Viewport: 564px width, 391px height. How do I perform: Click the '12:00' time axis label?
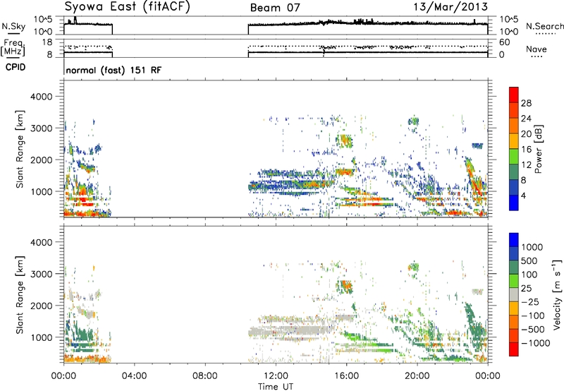point(276,376)
